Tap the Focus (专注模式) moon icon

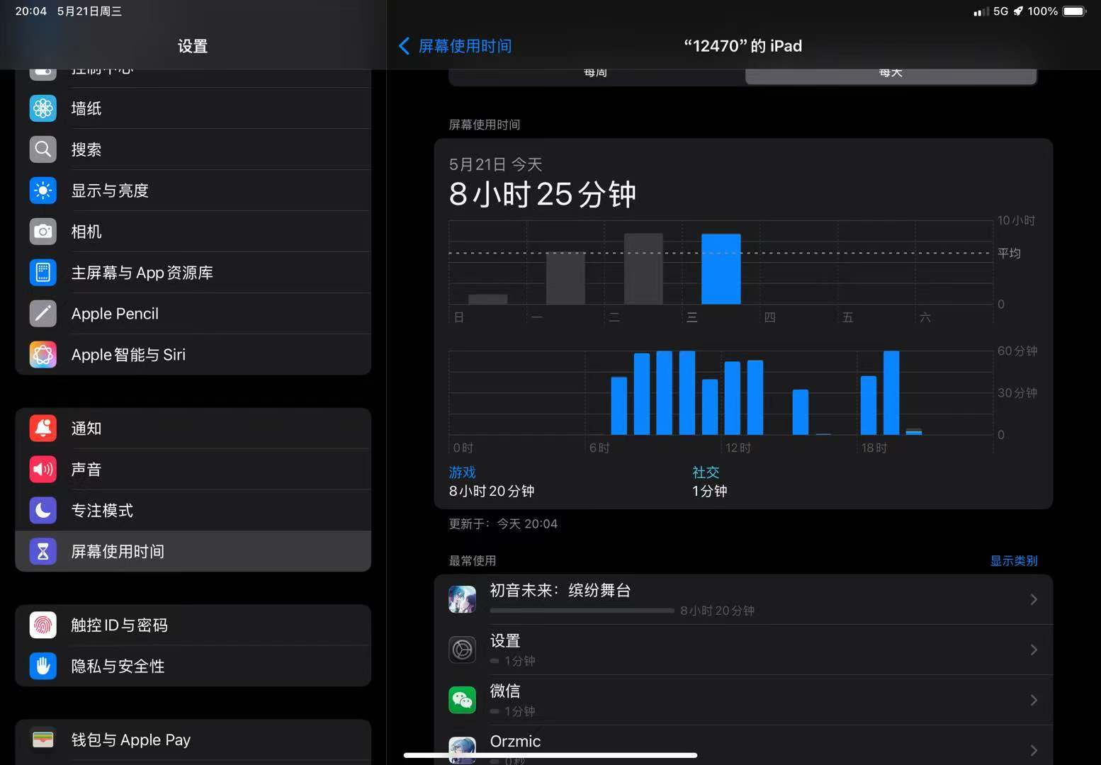(x=43, y=511)
